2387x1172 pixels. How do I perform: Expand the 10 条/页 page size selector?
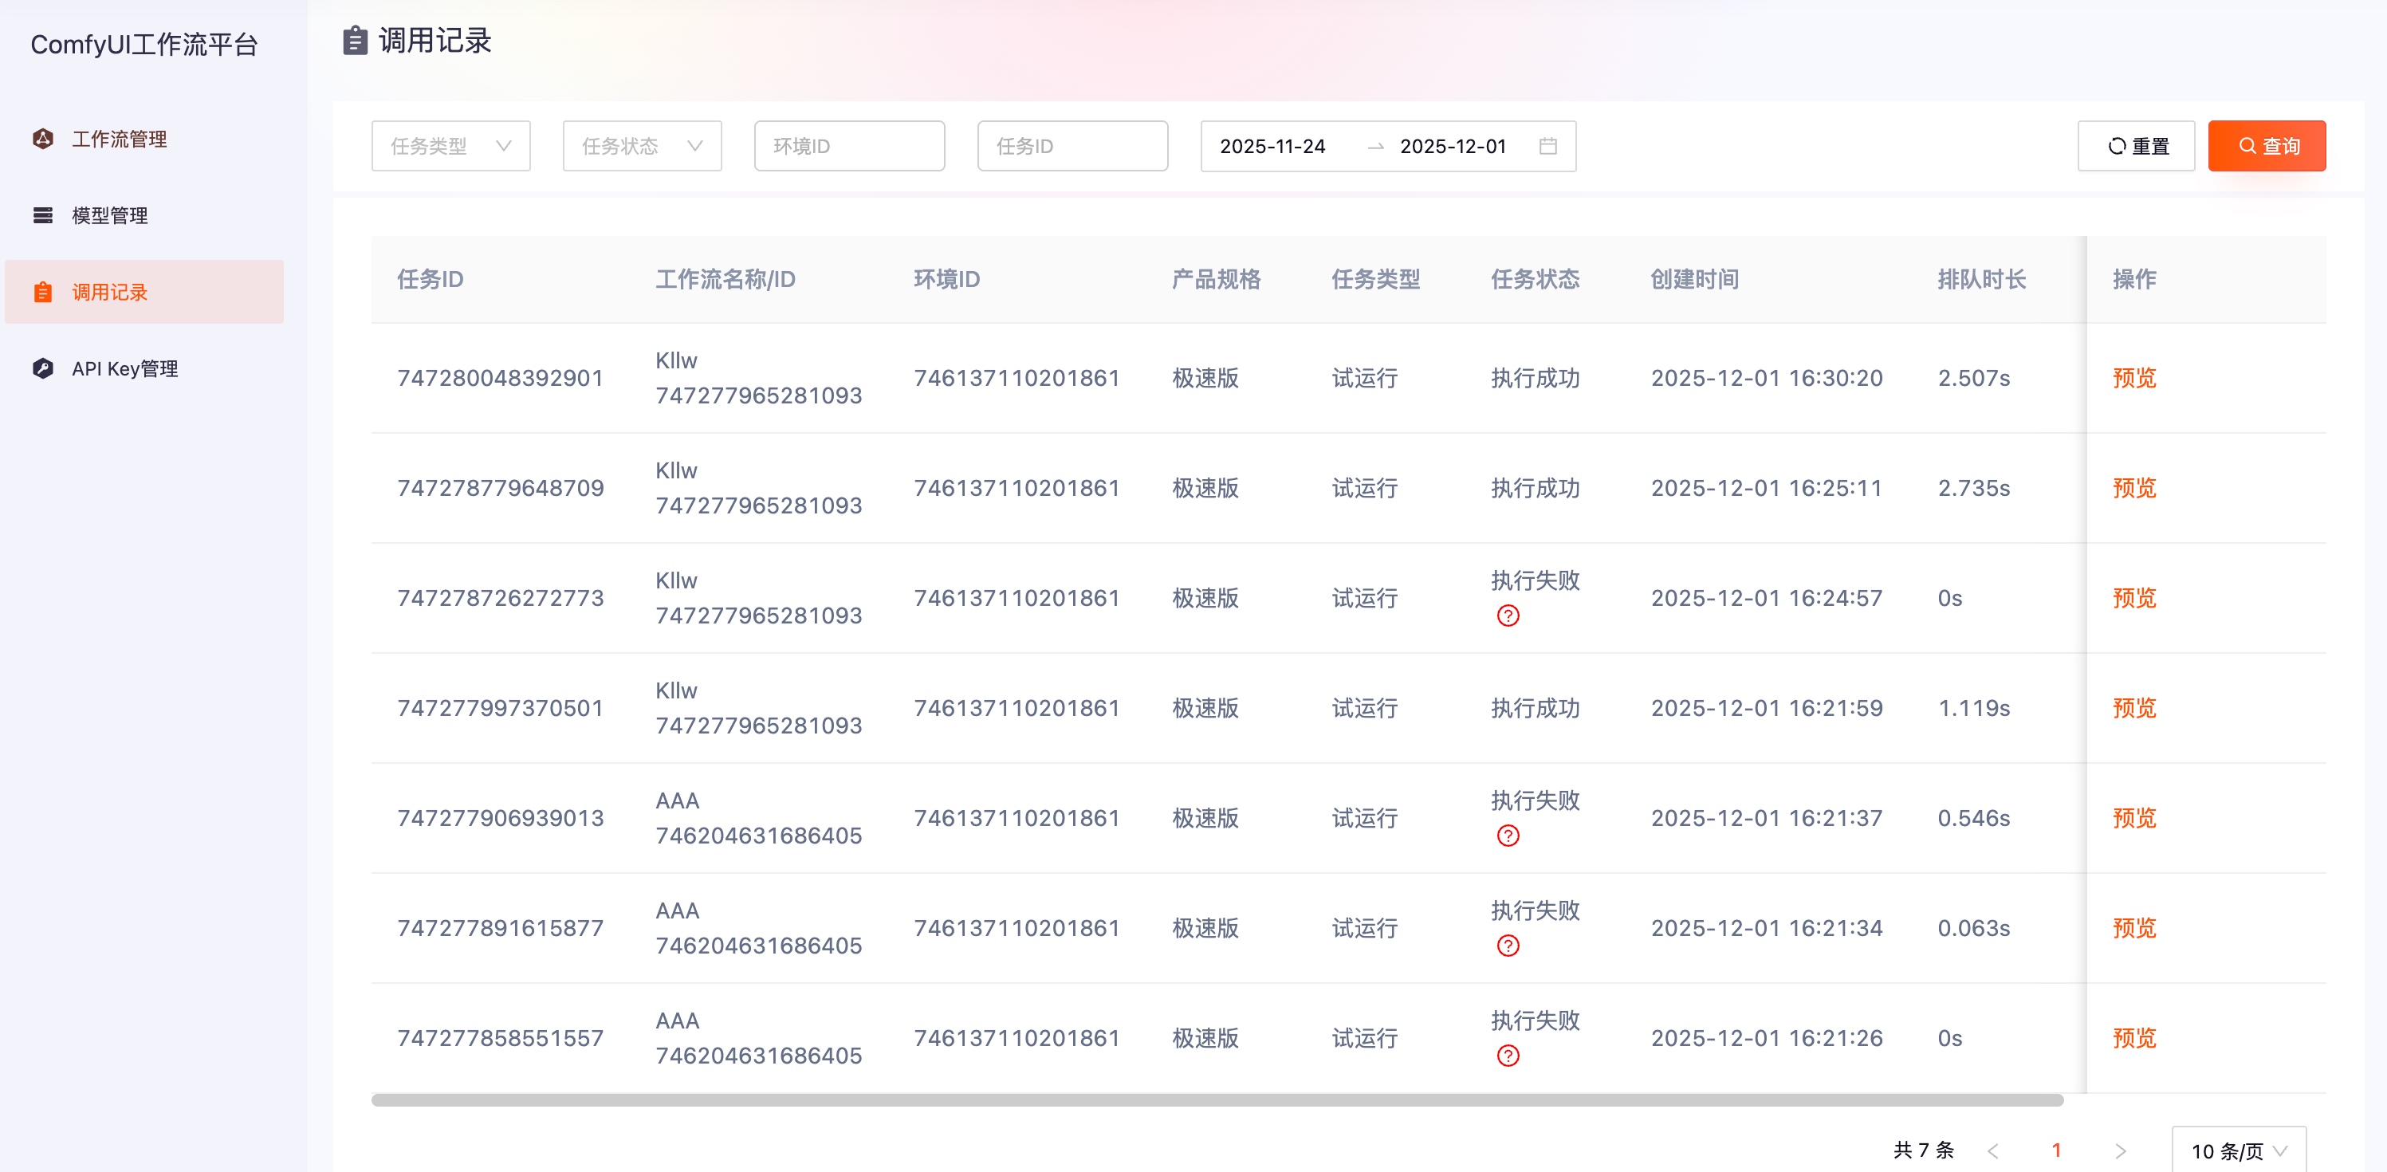(x=2238, y=1150)
